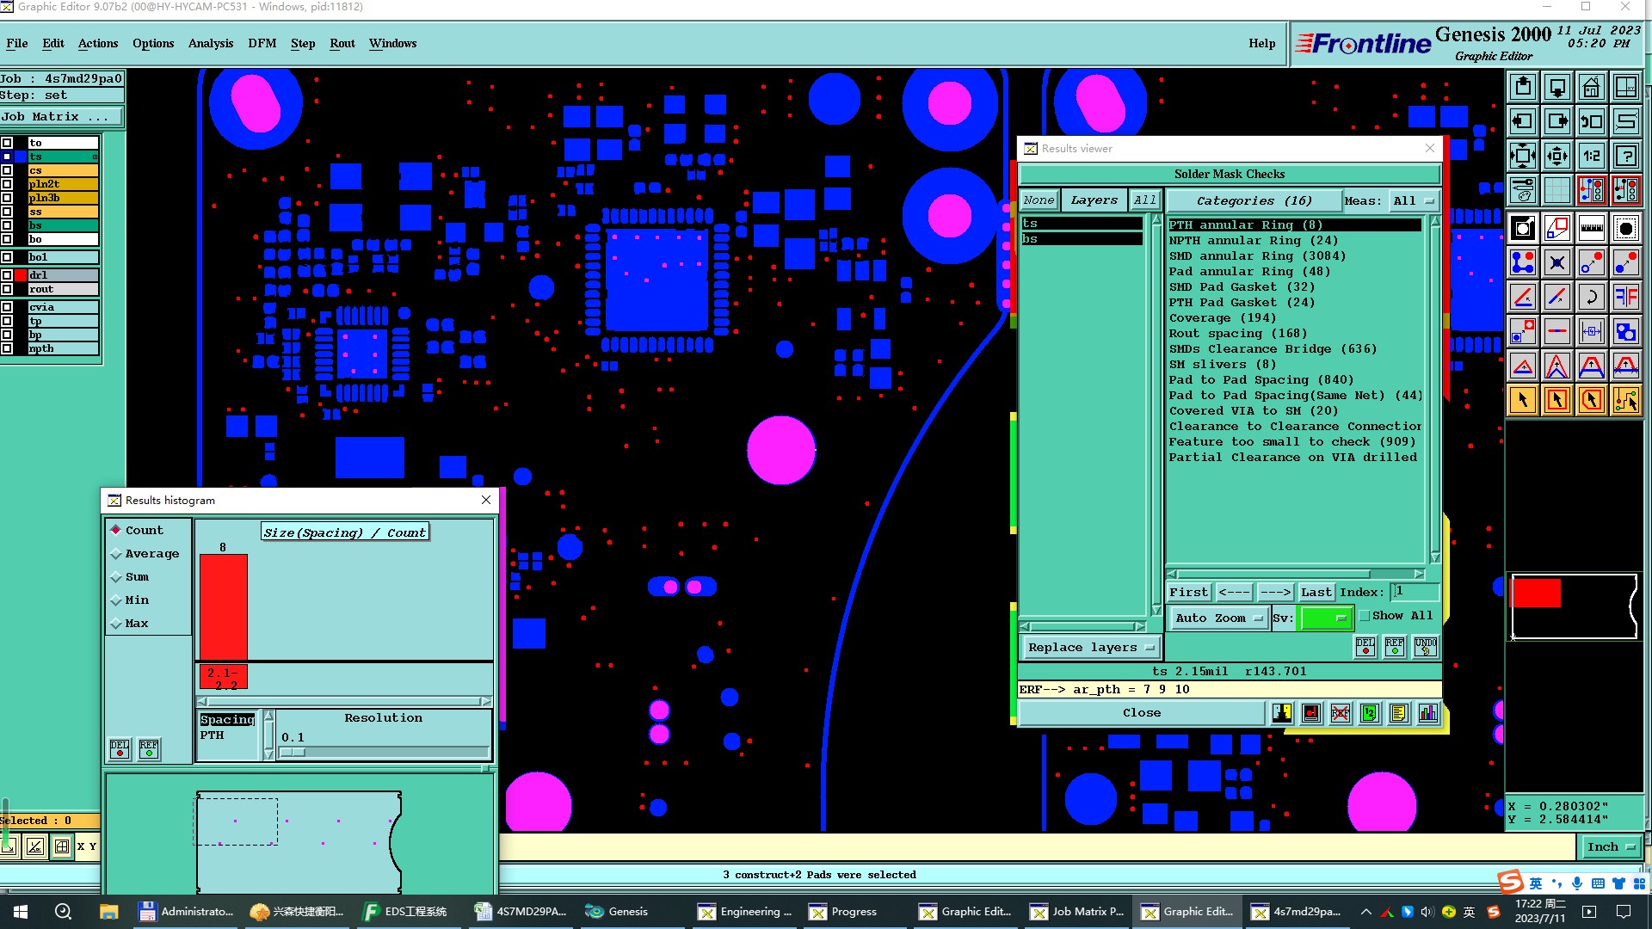This screenshot has width=1652, height=929.
Task: Click the Job Matrix button
Action: 60,117
